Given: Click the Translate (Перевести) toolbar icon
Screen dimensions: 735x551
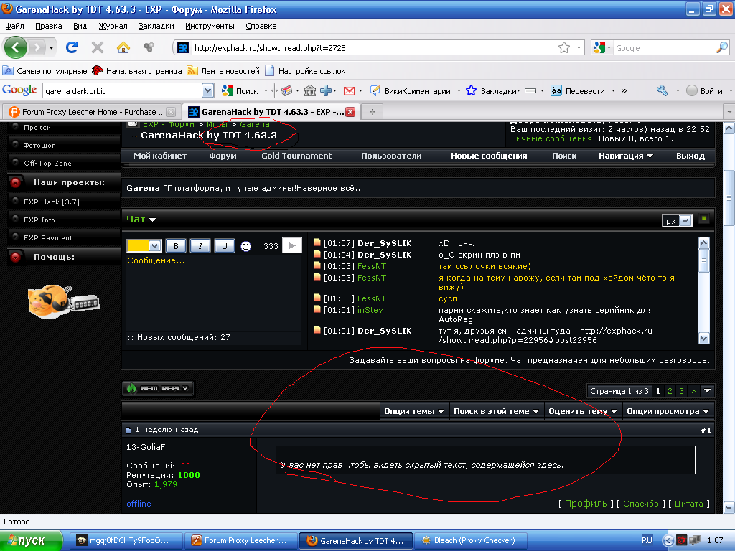Looking at the screenshot, I should pyautogui.click(x=556, y=91).
